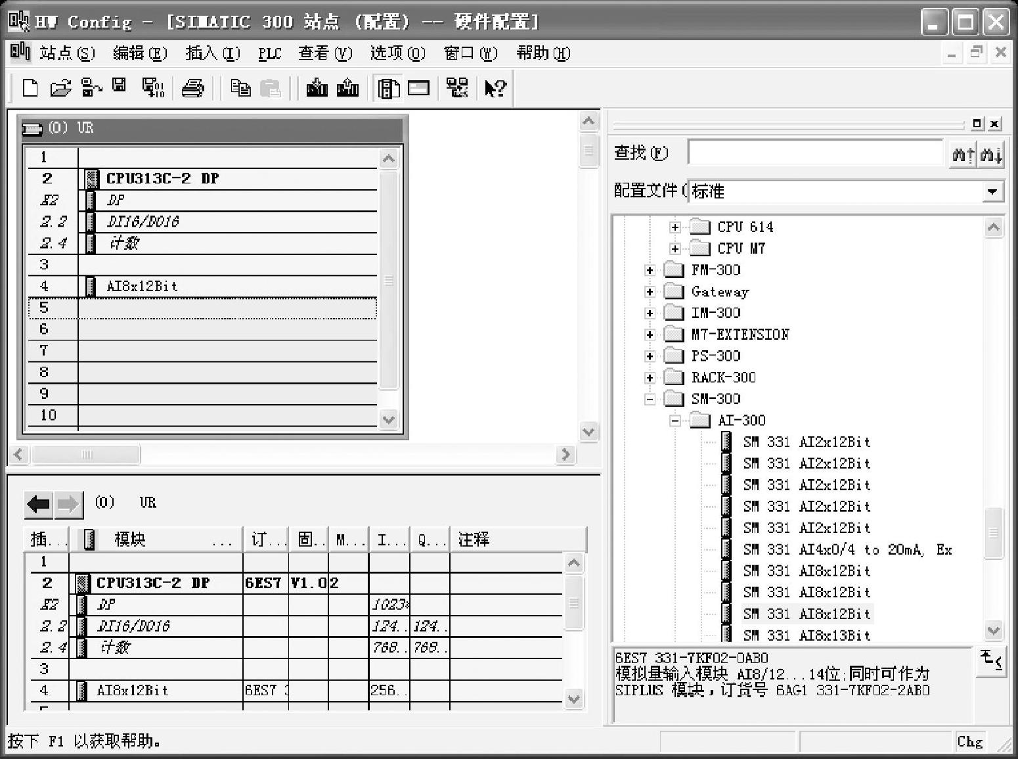The height and width of the screenshot is (759, 1018).
Task: Expand the RACK-300 folder
Action: pos(650,378)
